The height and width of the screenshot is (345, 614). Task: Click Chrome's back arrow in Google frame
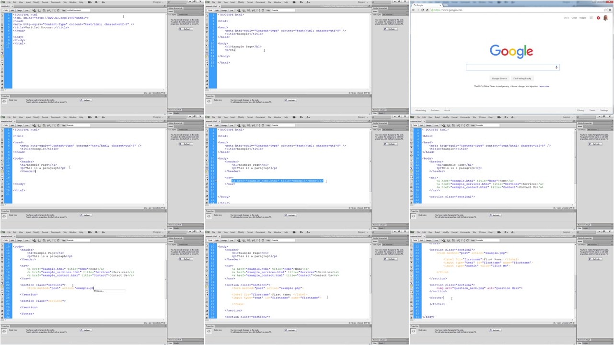[413, 10]
